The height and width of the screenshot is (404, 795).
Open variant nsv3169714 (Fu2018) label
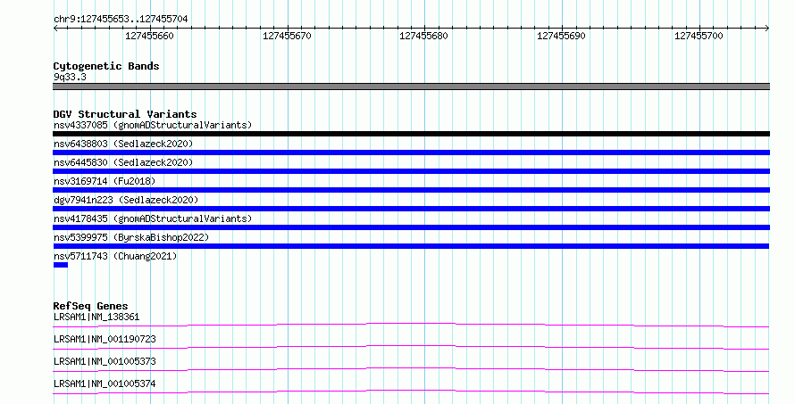105,181
